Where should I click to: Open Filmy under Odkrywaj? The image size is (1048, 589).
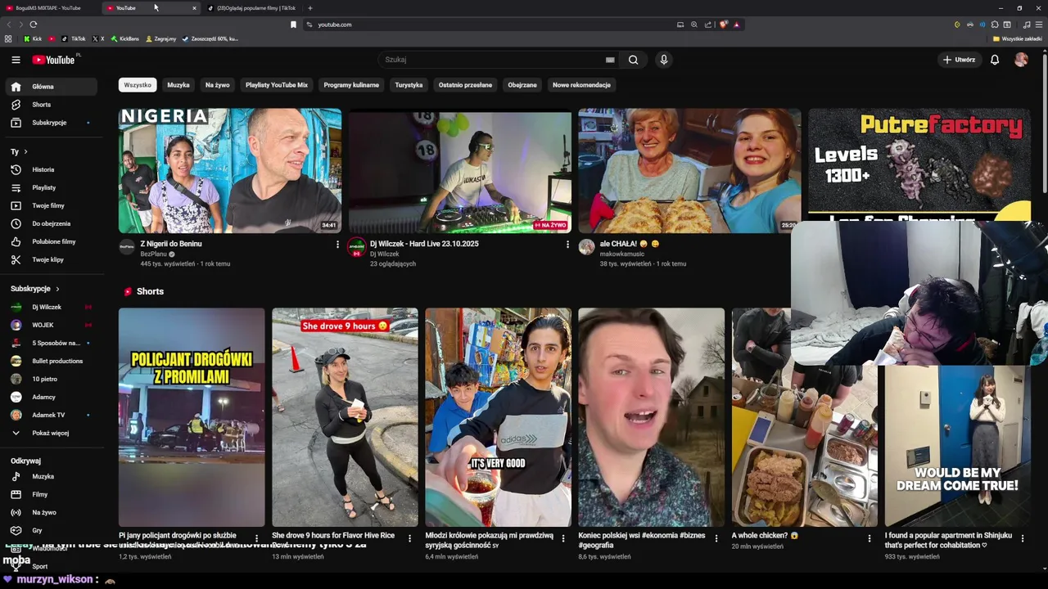coord(51,495)
